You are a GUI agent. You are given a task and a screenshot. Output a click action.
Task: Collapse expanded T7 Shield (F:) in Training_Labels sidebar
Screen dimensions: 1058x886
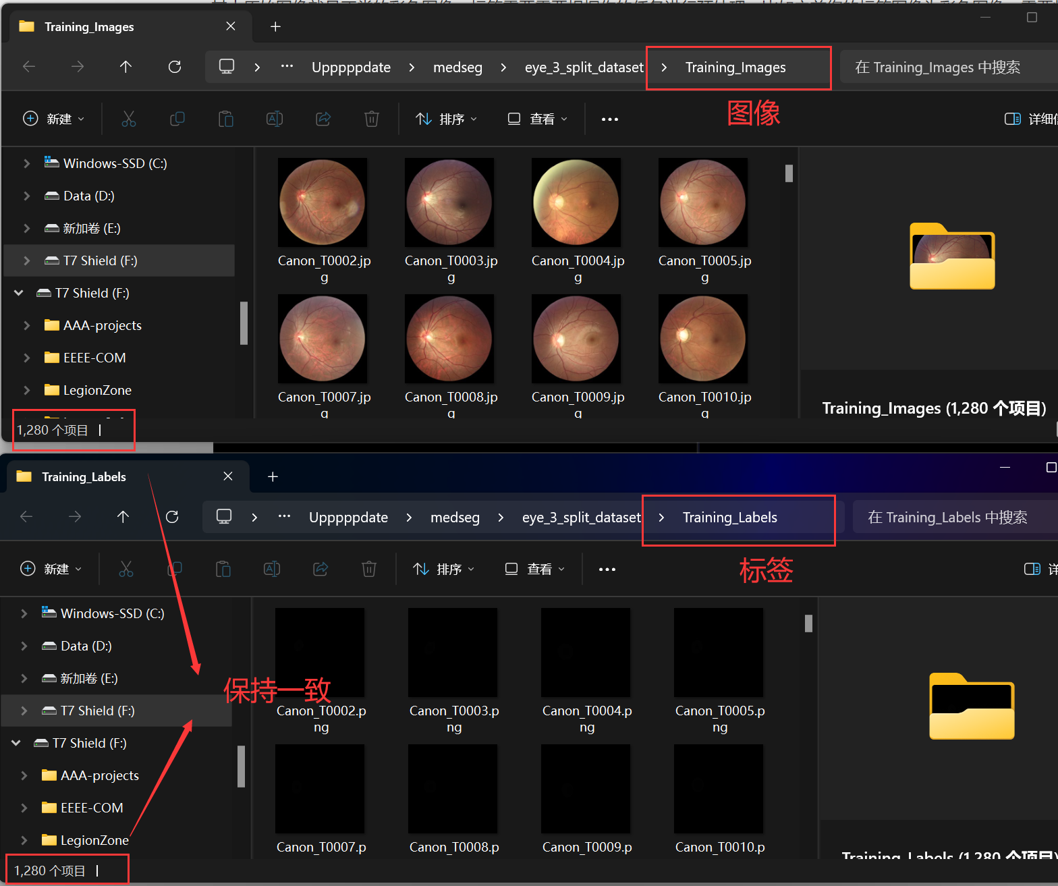coord(16,743)
